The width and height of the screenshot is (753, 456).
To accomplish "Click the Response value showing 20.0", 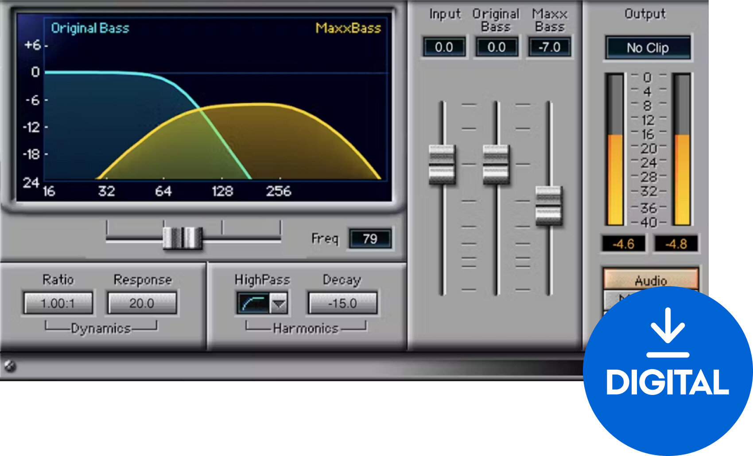I will tap(142, 303).
